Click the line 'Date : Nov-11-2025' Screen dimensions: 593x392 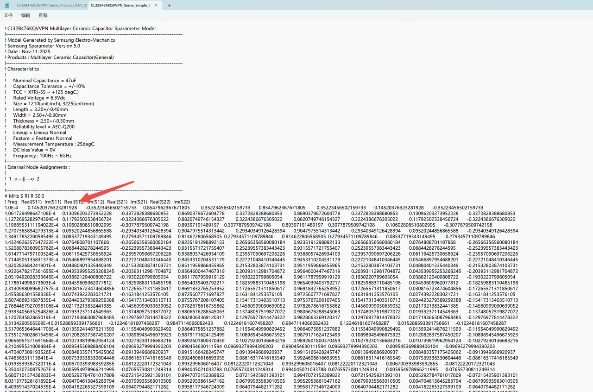pyautogui.click(x=27, y=51)
